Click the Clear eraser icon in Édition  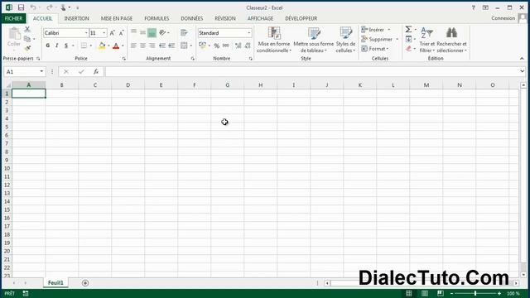pos(408,49)
